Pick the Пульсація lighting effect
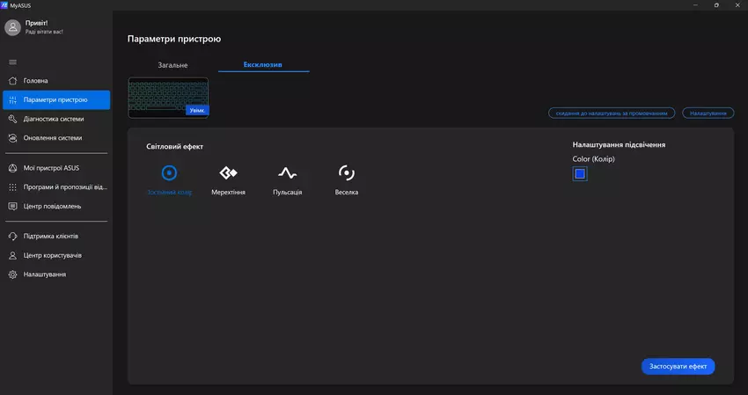Image resolution: width=748 pixels, height=395 pixels. (287, 173)
